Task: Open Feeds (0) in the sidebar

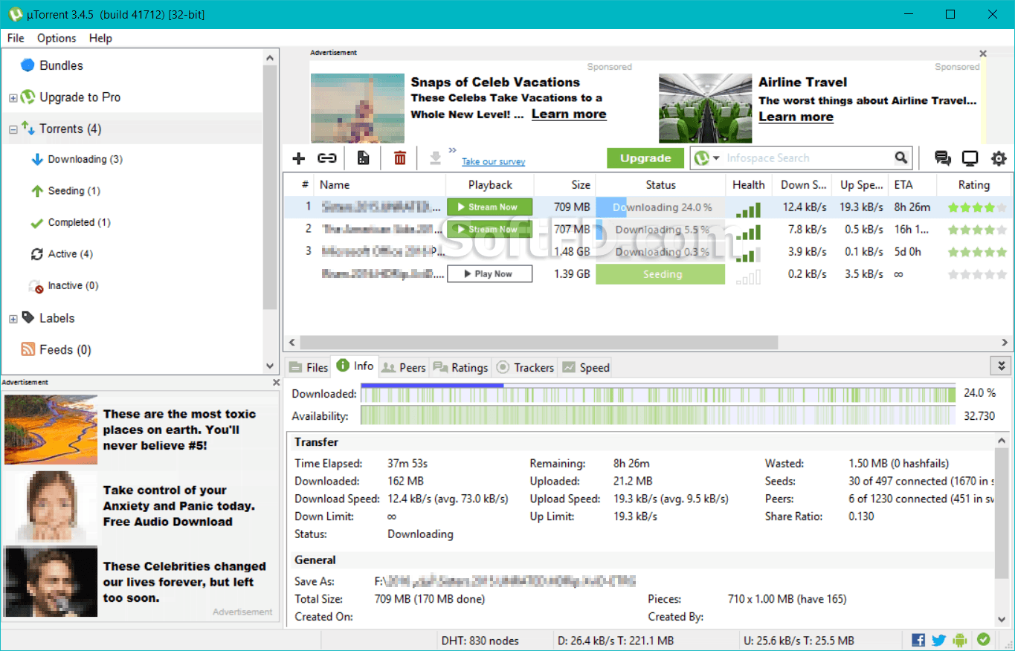Action: pyautogui.click(x=65, y=350)
